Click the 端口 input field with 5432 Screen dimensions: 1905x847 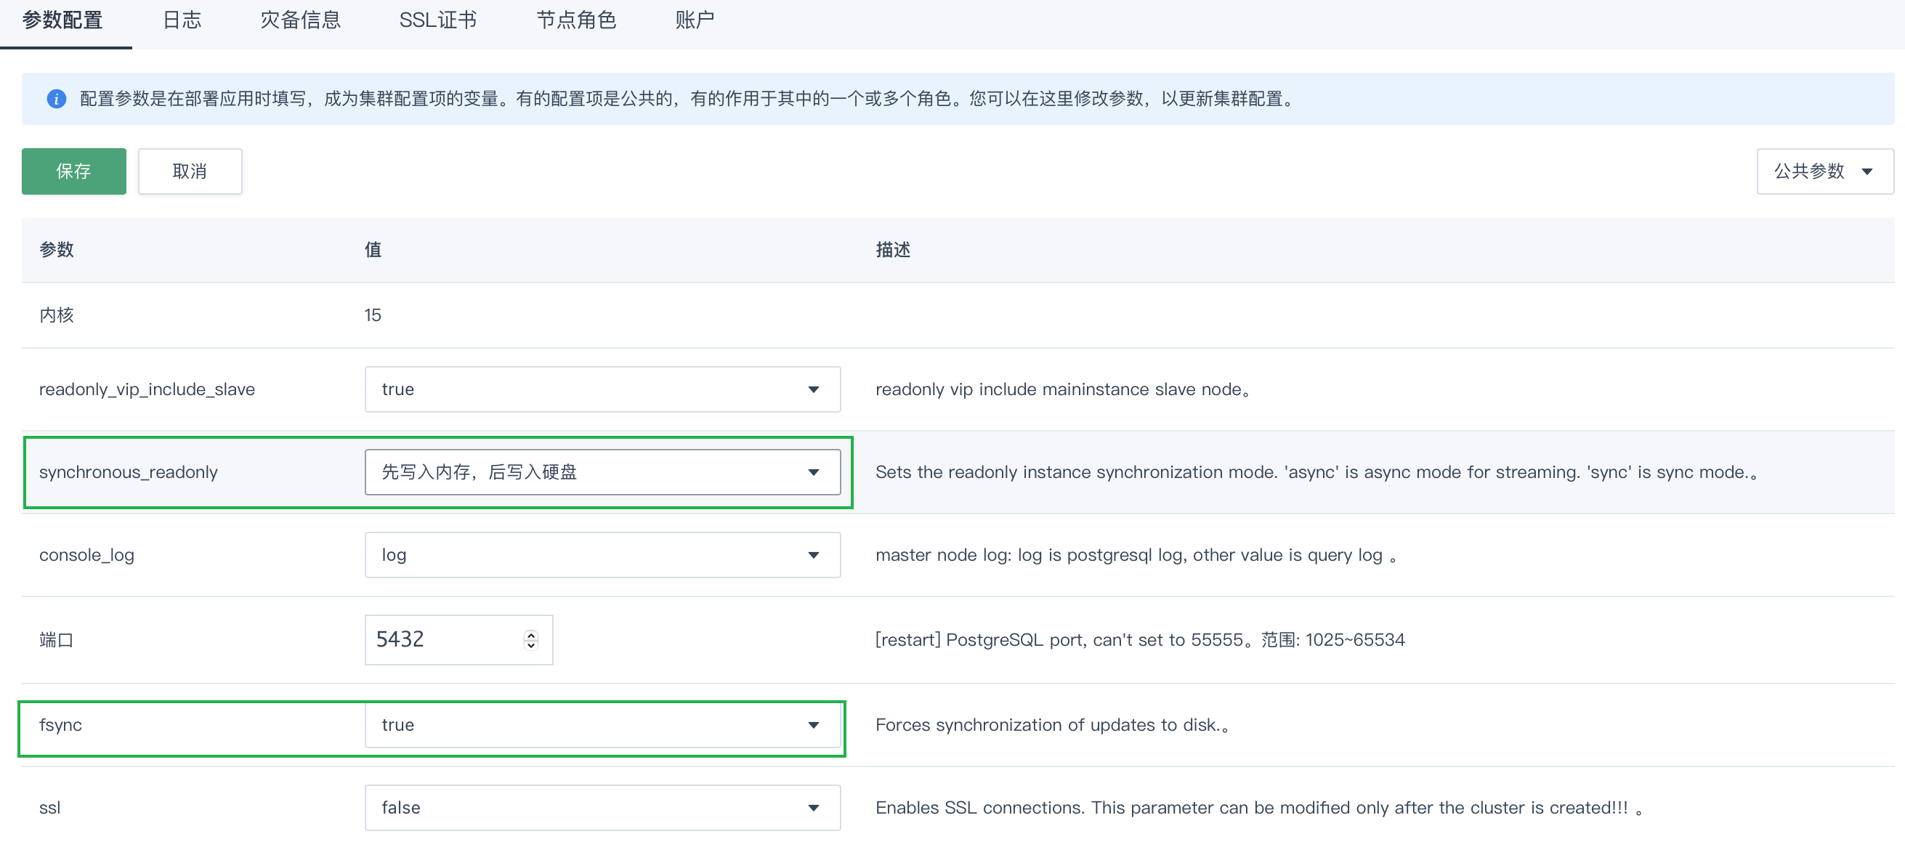click(458, 640)
